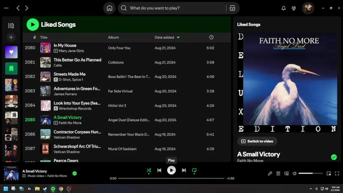Open the Friend Activity icon
This screenshot has width=343, height=193.
coord(294,8)
